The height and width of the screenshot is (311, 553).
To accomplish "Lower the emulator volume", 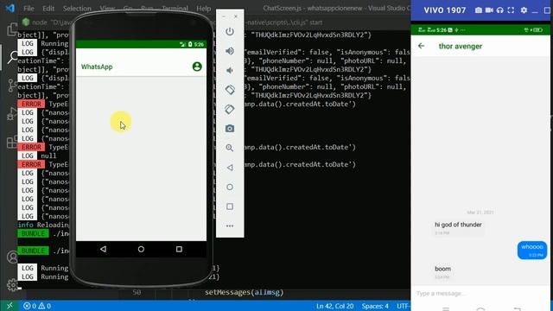I will tap(230, 71).
